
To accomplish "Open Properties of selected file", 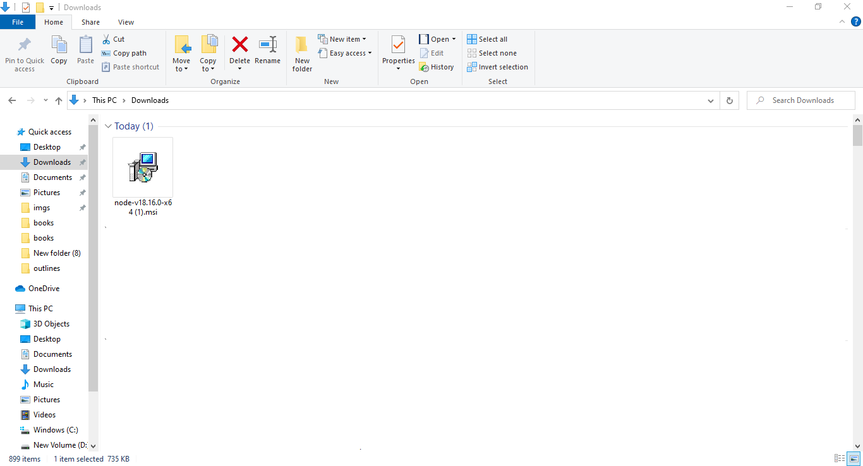I will (x=398, y=45).
